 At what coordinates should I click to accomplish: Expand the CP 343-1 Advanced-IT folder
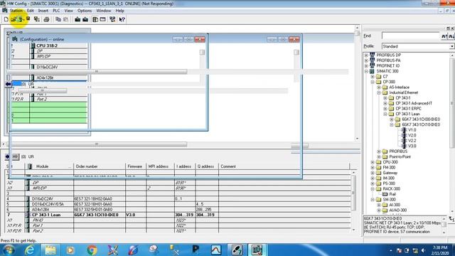tap(385, 103)
